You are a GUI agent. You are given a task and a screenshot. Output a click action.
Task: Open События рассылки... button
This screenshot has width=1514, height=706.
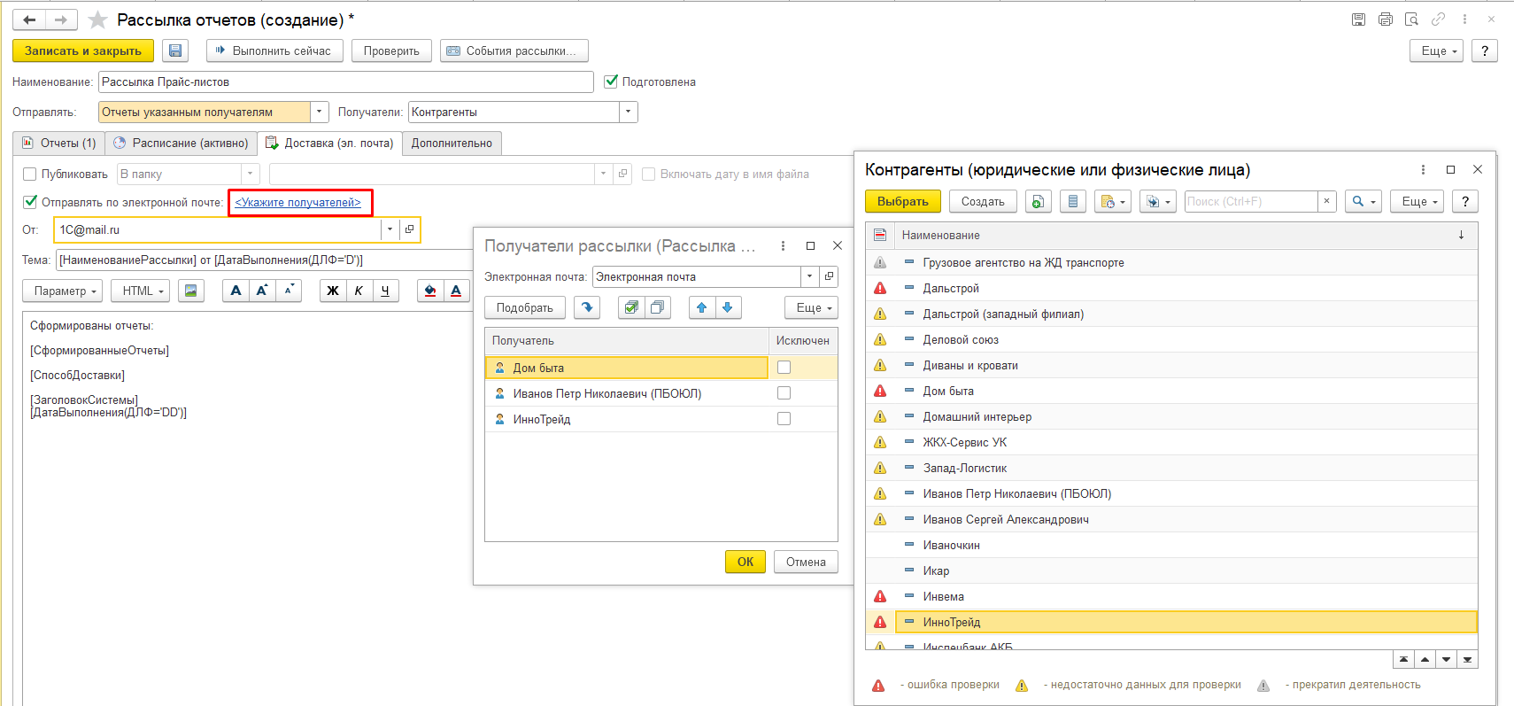514,50
